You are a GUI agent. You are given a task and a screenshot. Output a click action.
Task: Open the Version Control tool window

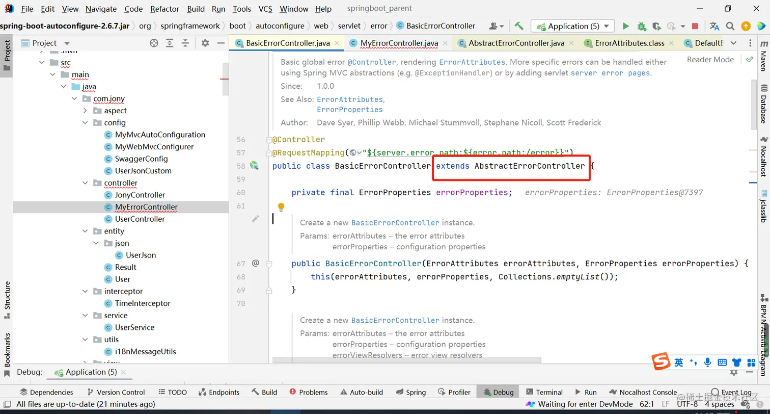click(116, 392)
